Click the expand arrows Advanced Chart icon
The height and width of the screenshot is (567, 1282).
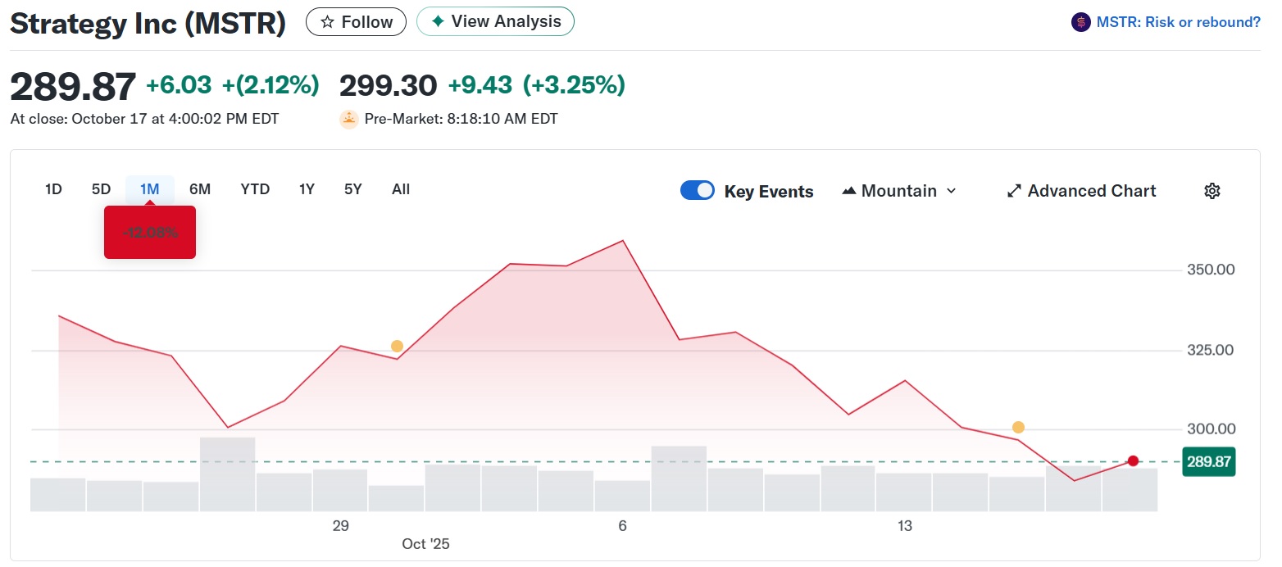(x=1014, y=191)
